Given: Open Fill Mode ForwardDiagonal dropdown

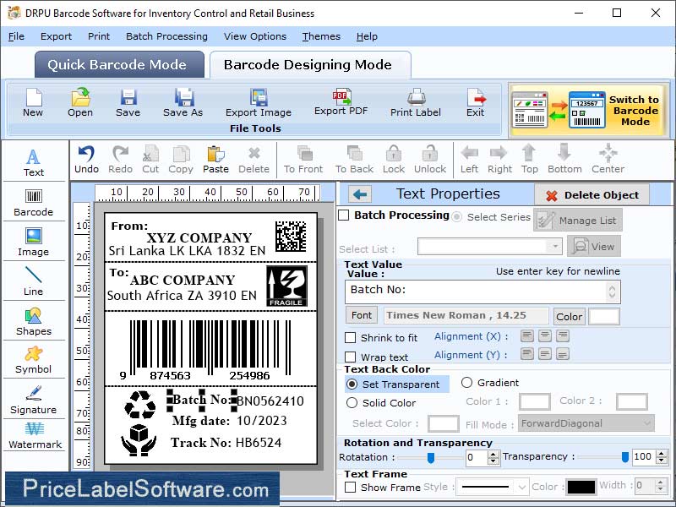Looking at the screenshot, I should [x=586, y=423].
